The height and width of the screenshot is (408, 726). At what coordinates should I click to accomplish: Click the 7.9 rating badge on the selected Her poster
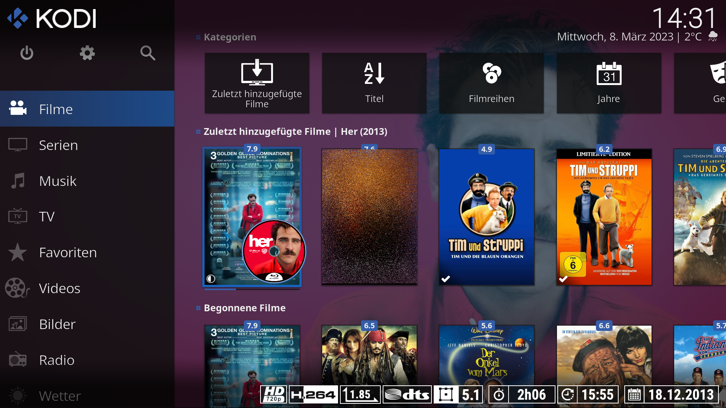pos(252,149)
